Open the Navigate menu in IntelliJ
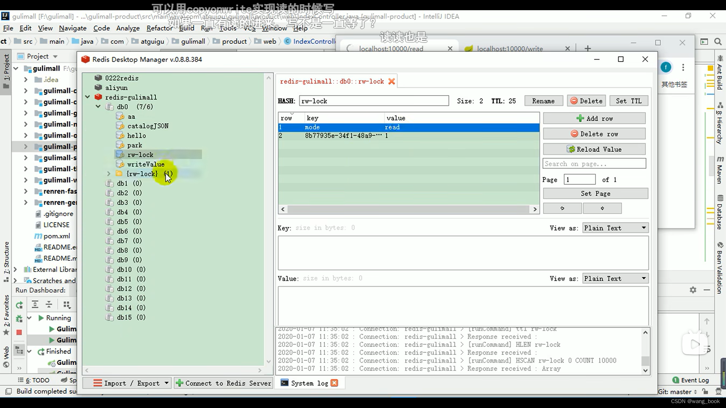This screenshot has height=408, width=726. pos(73,28)
